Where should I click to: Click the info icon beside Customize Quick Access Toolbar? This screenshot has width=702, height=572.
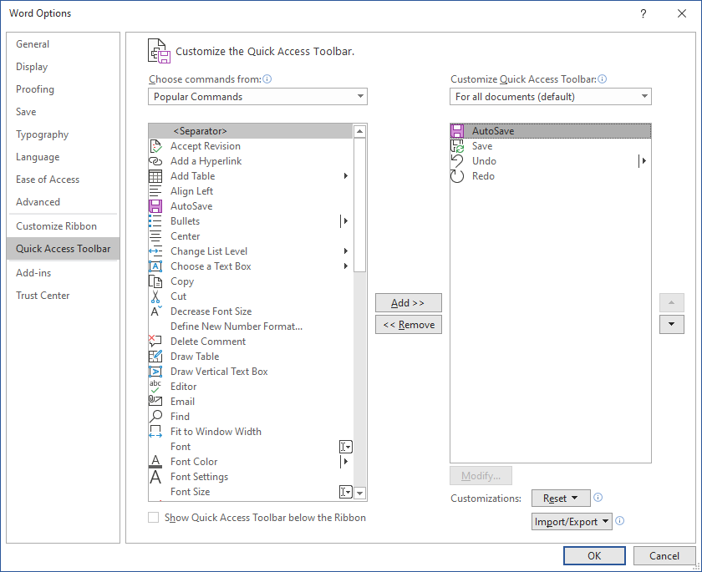603,79
